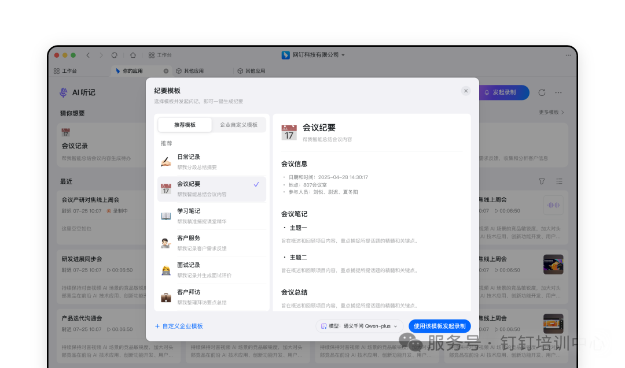Open 会议记录 suggestion card
The height and width of the screenshot is (368, 625).
pos(102,145)
